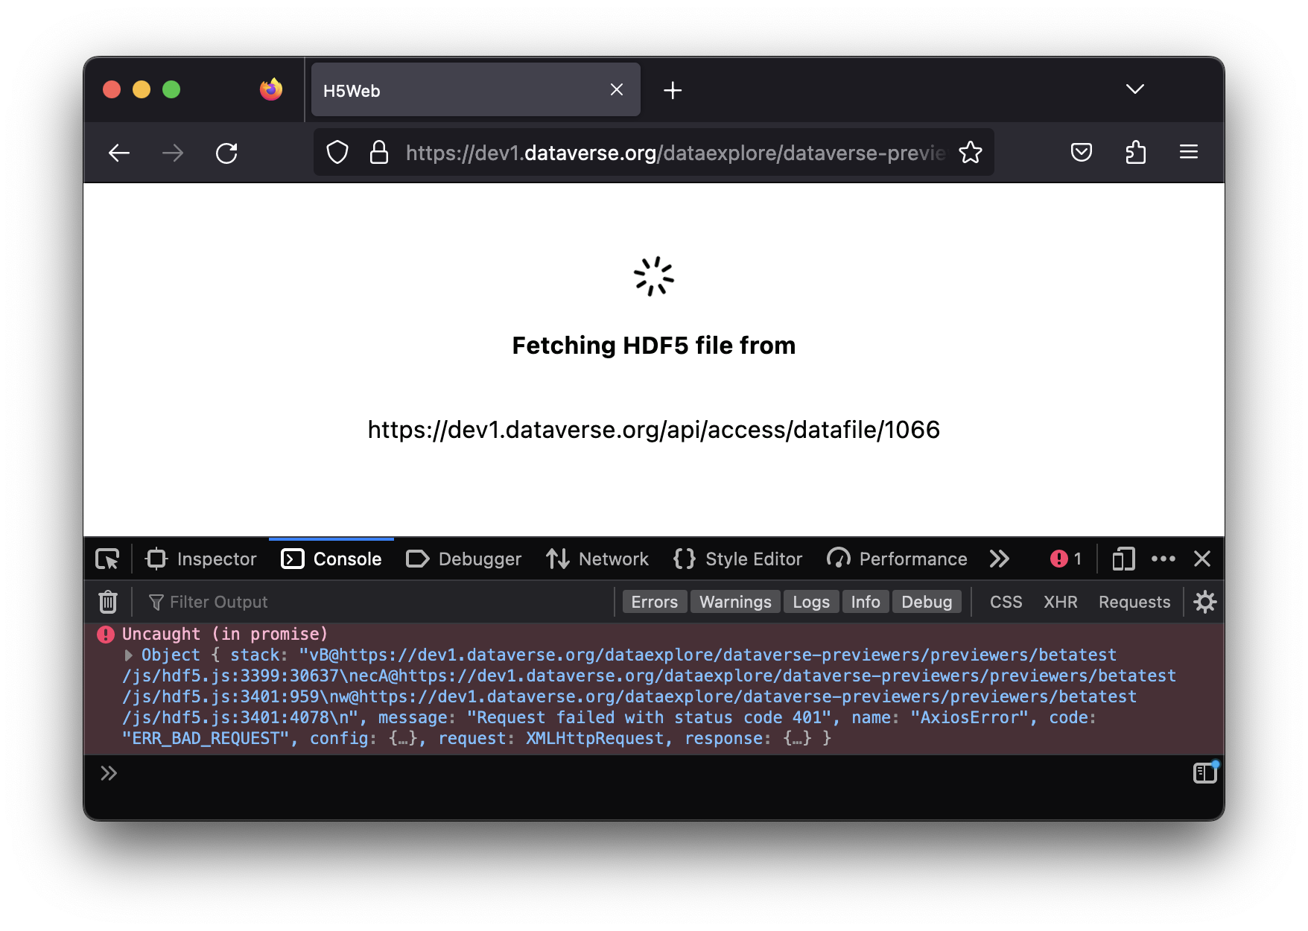Open the list all tabs dropdown
Screen dimensions: 1308x931
pos(1134,89)
